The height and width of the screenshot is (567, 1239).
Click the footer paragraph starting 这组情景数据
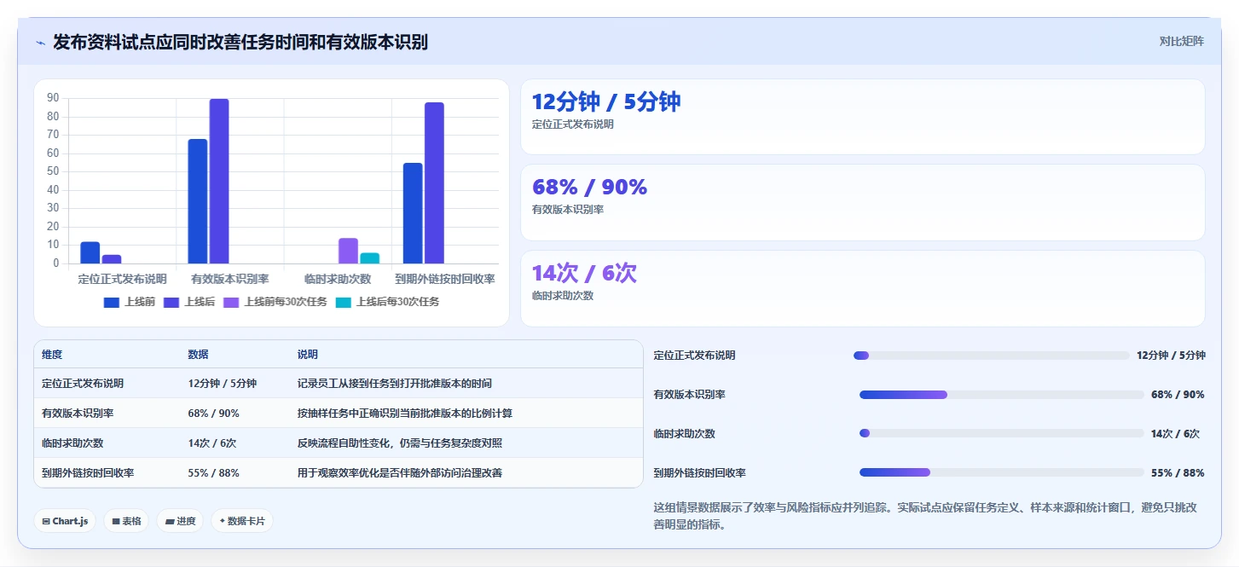coord(925,516)
